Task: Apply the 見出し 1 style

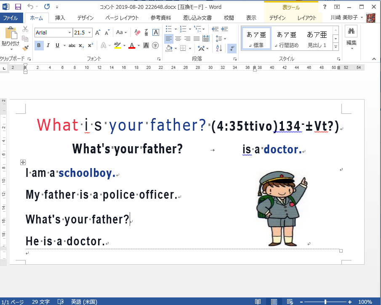Action: point(317,39)
